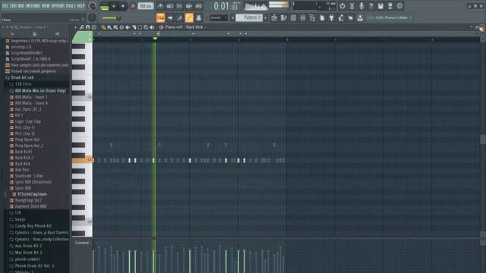Toggle loop recording
This screenshot has width=486, height=273.
(x=199, y=6)
